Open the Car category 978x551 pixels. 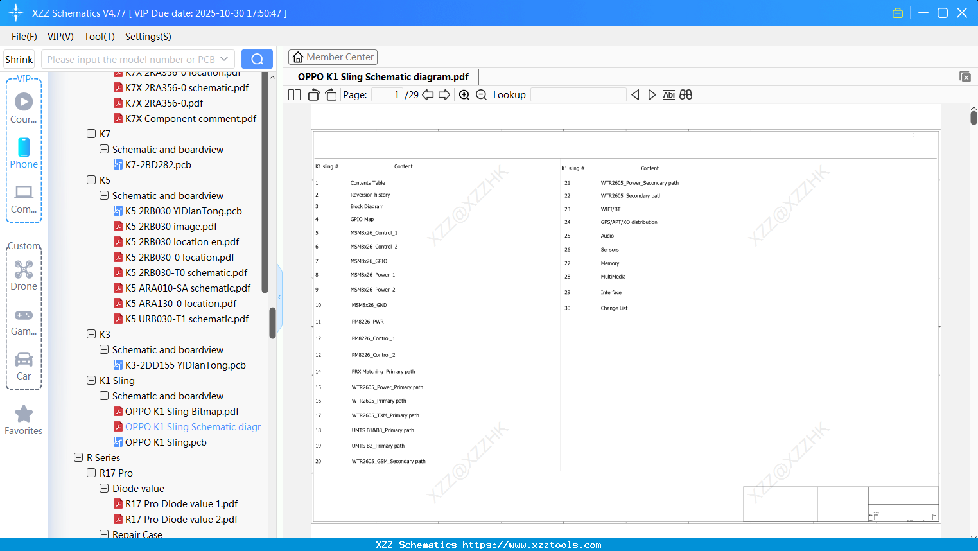[24, 366]
